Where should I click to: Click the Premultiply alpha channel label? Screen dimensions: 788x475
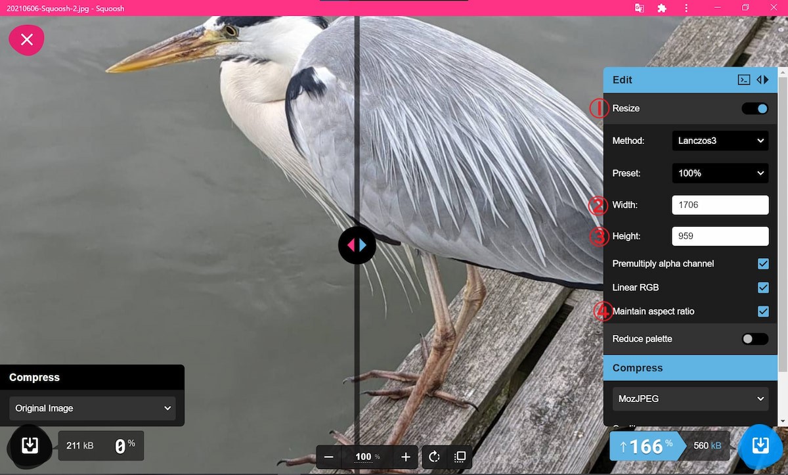(x=663, y=263)
